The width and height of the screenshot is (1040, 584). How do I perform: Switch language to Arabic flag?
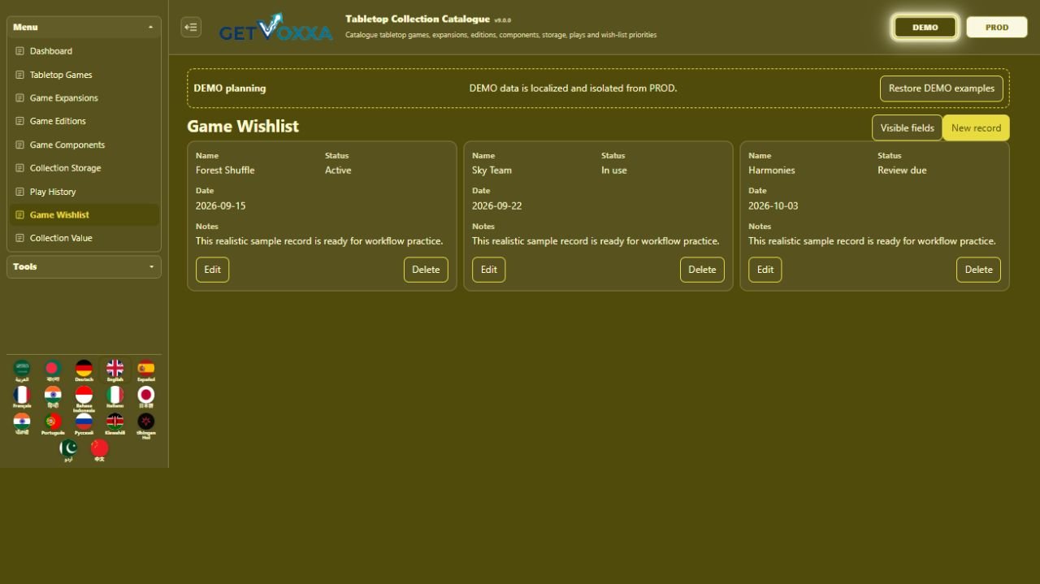click(22, 370)
